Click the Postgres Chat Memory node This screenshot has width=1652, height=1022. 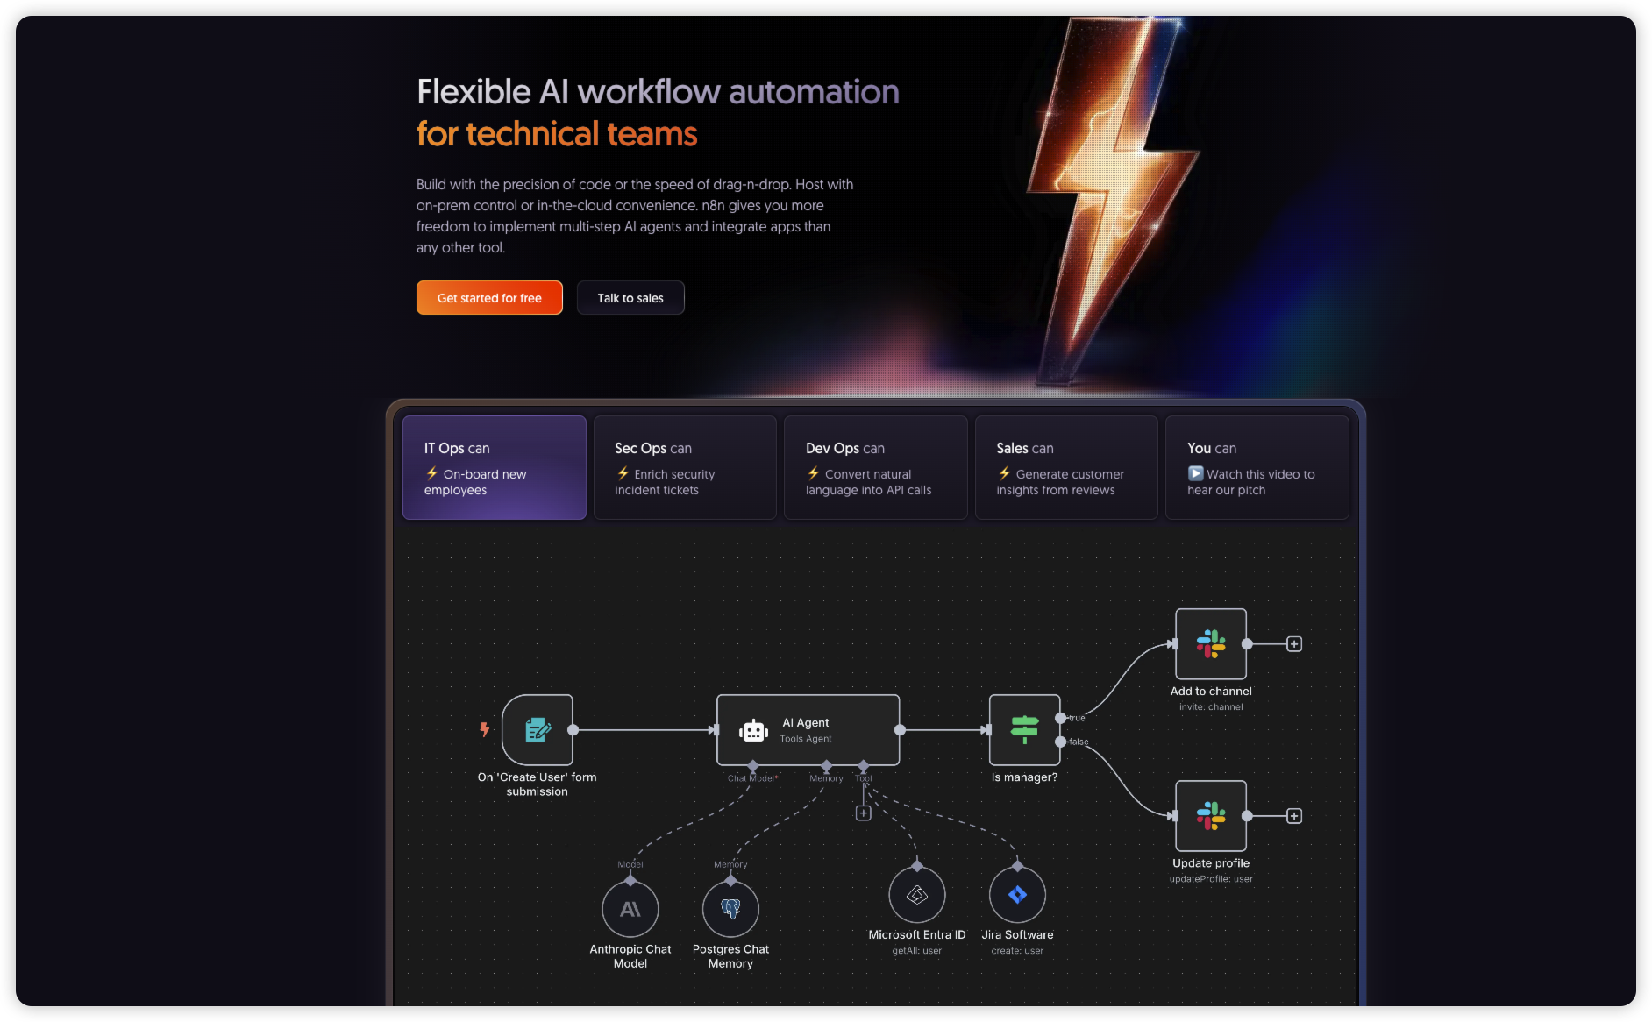(x=730, y=910)
